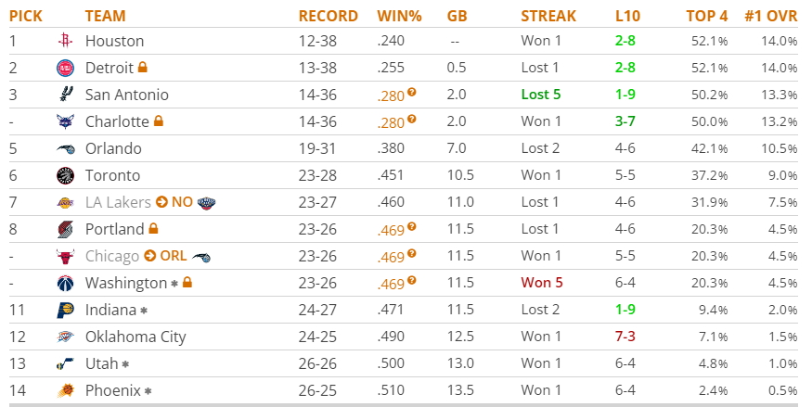Click the Houston Rockets logo icon
This screenshot has width=812, height=407.
(65, 41)
